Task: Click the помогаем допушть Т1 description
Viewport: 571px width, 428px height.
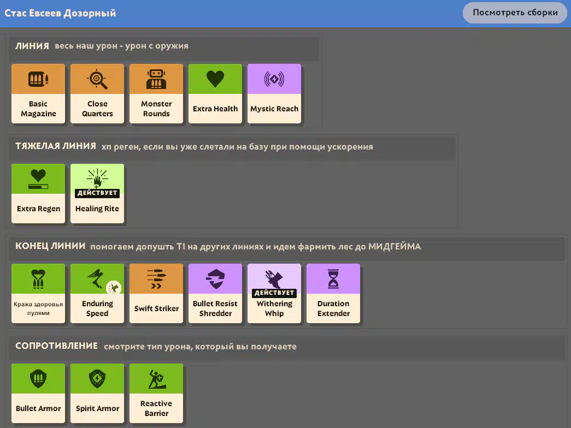Action: [x=255, y=246]
